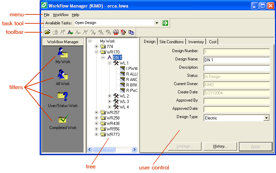Screen dimensions: 276x173
Task: Click the open folder icon in the toolbar
Action: coord(47,32)
